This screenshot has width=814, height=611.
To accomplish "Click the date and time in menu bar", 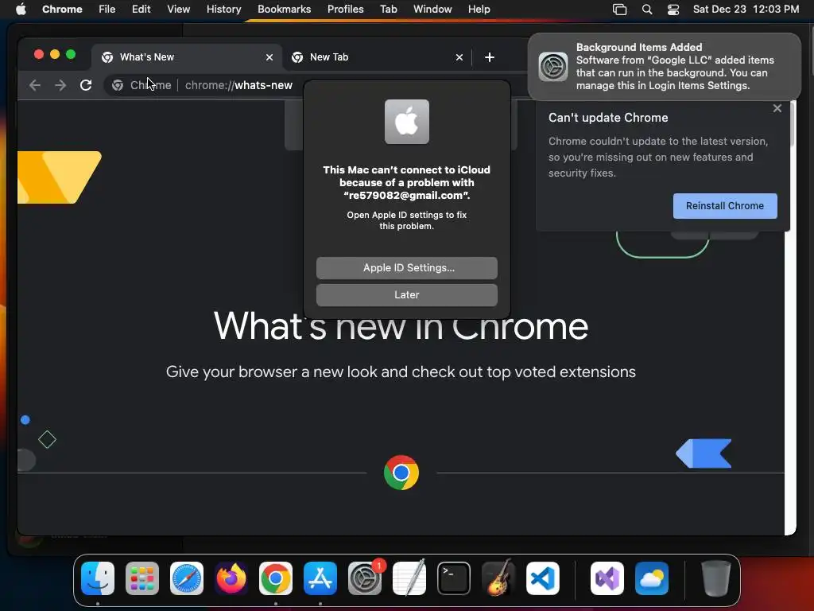I will coord(746,10).
